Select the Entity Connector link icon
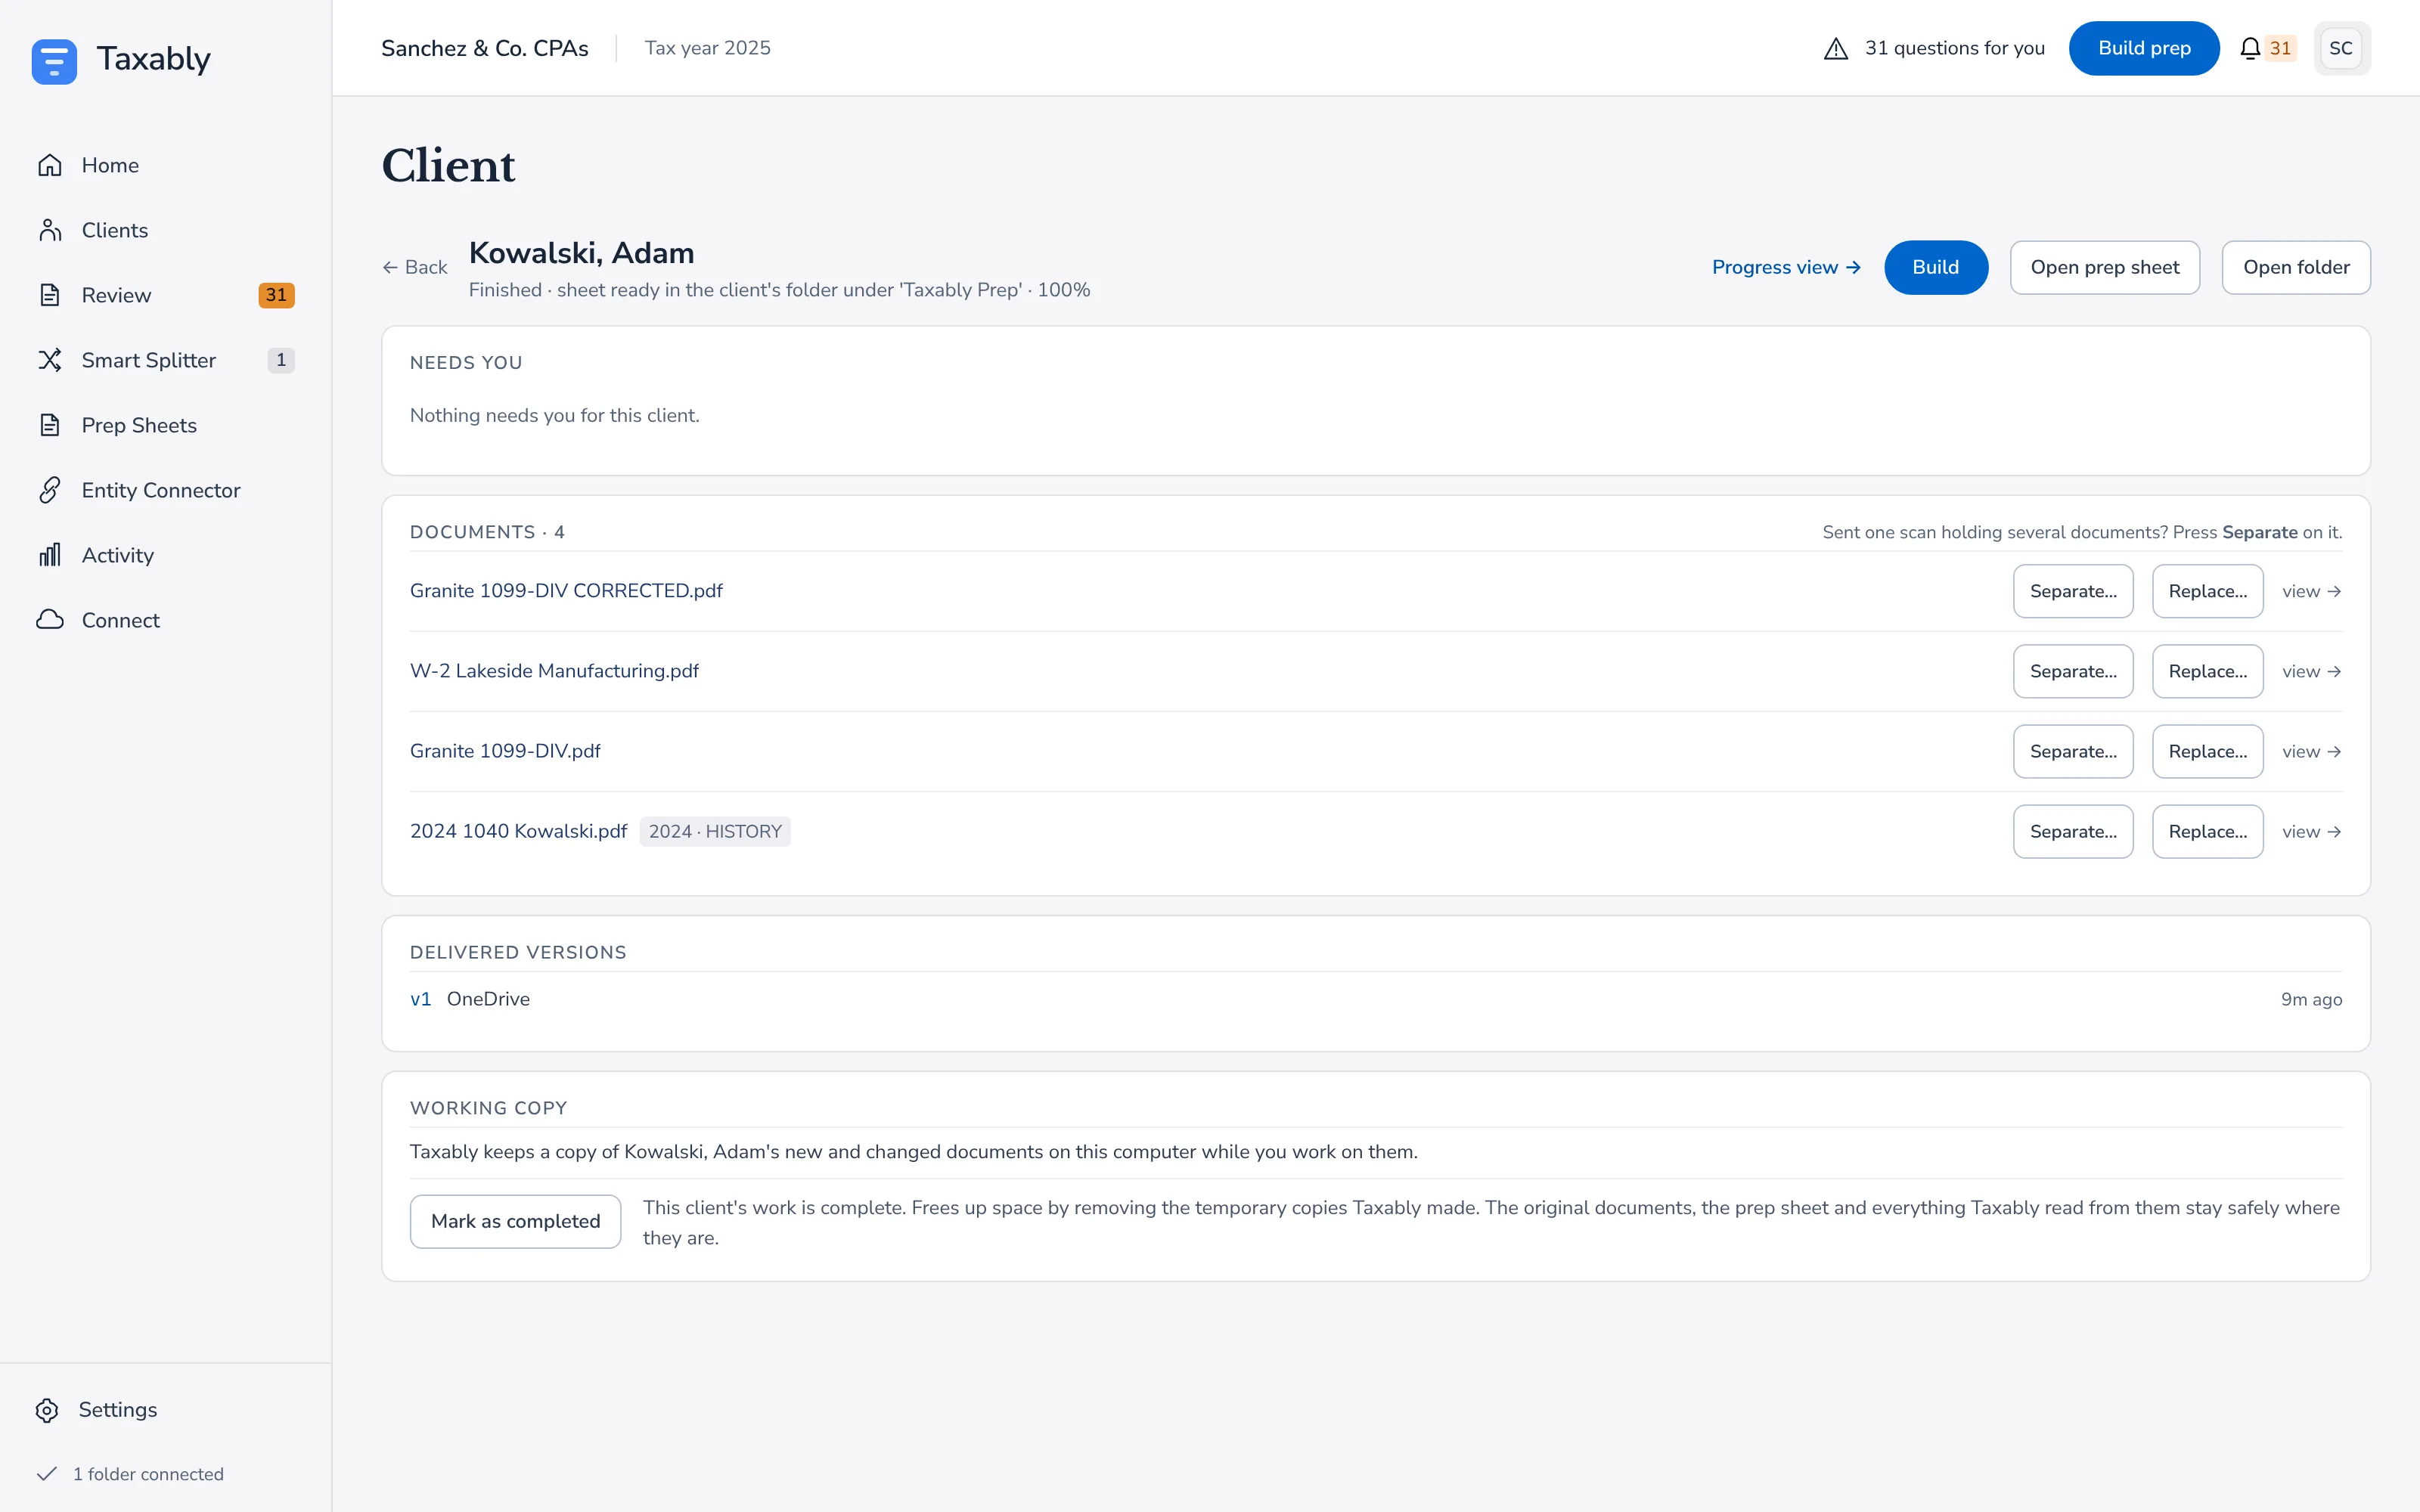 click(50, 490)
